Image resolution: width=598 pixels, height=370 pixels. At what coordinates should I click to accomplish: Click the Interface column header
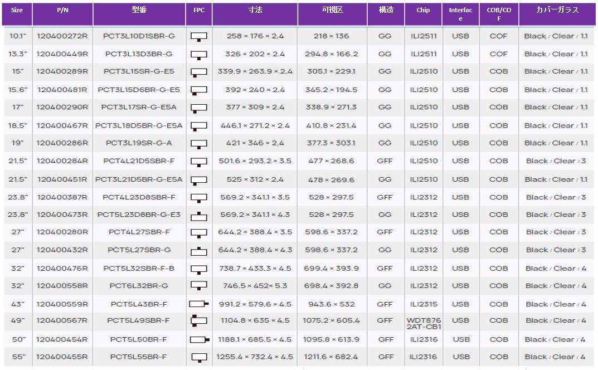tap(460, 14)
